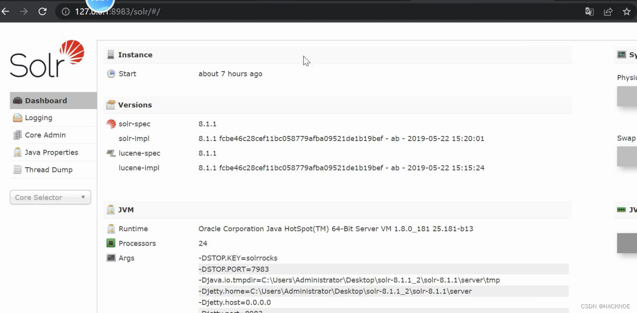Click the Logging notepad icon

click(x=18, y=118)
